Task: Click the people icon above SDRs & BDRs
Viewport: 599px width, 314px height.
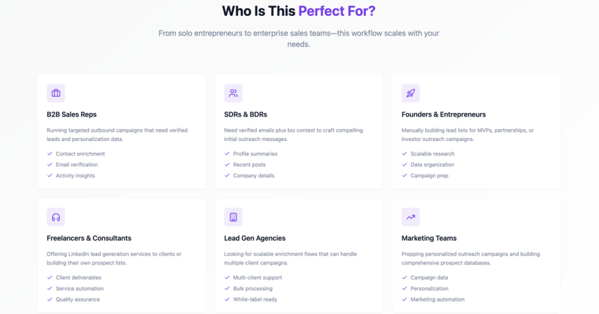Action: click(x=233, y=93)
